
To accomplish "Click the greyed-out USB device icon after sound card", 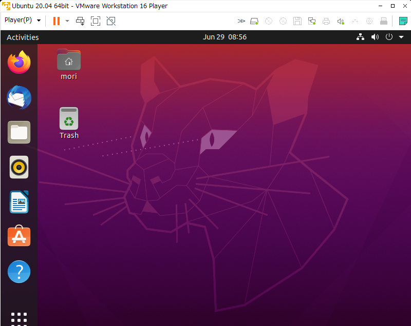I will 355,21.
